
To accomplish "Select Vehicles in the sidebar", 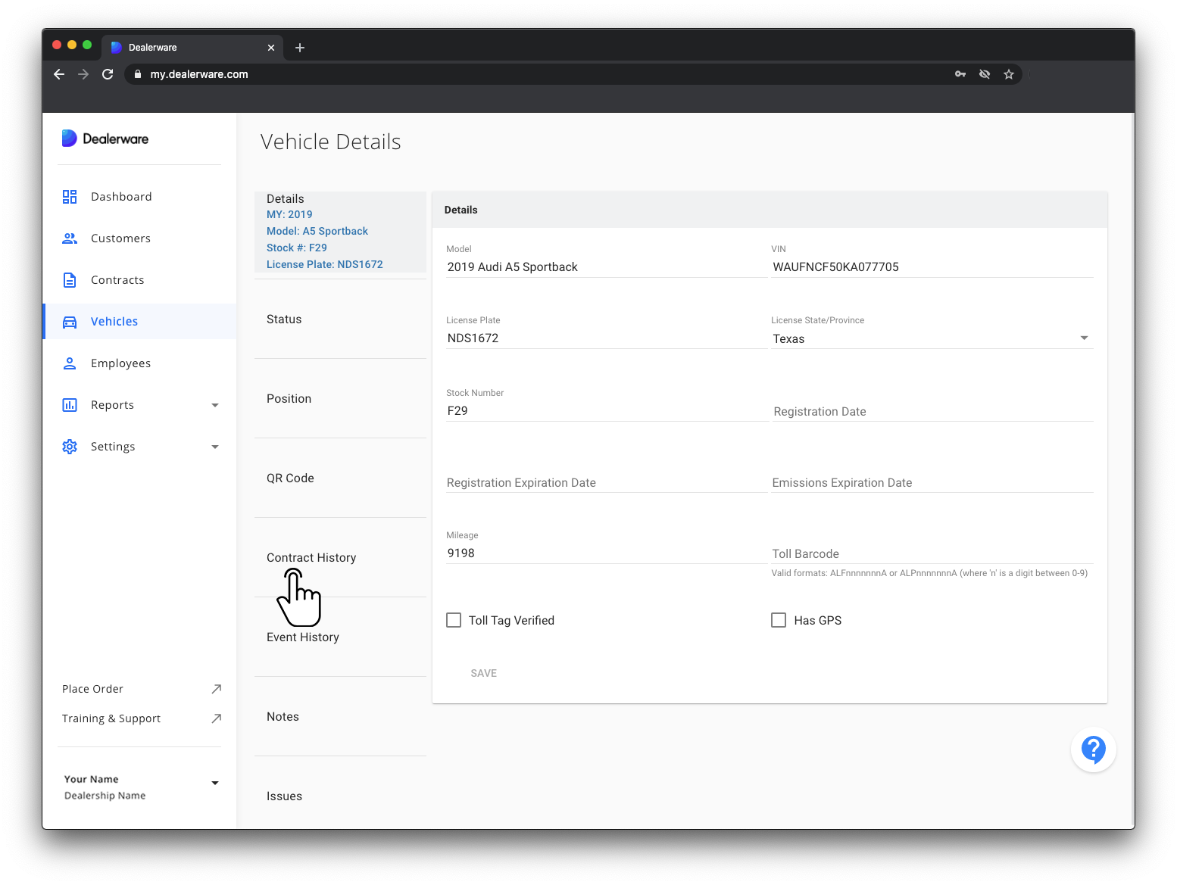I will [x=139, y=322].
